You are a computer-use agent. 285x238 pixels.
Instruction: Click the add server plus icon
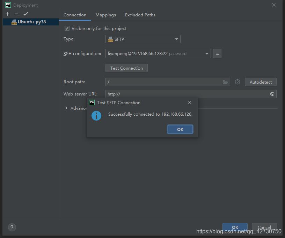pyautogui.click(x=7, y=14)
